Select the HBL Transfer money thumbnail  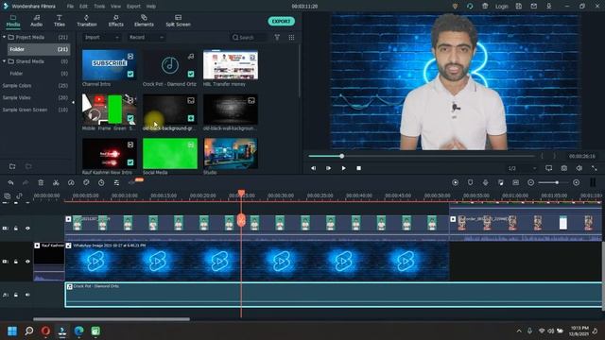pyautogui.click(x=231, y=65)
